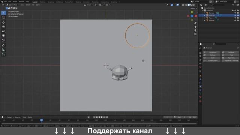Open the Options dropdown
This screenshot has width=240, height=135.
pos(193,8)
